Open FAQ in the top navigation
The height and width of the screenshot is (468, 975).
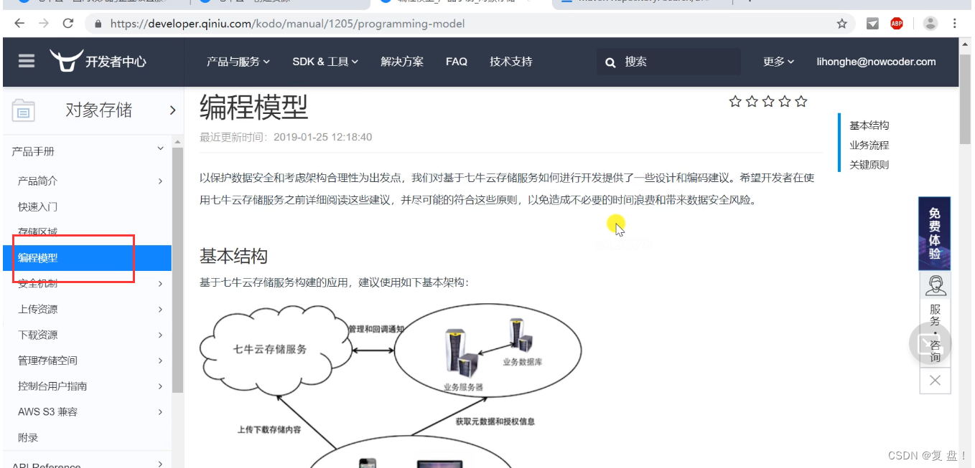pos(457,62)
